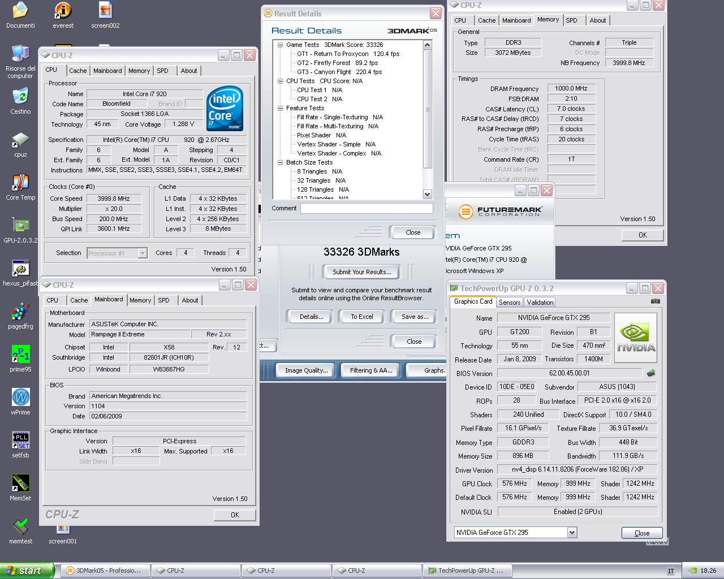Click the Close button below 33326 3DMarks
The height and width of the screenshot is (579, 724).
pos(414,342)
